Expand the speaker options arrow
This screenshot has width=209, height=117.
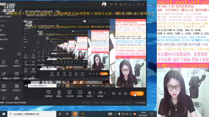(x=104, y=93)
